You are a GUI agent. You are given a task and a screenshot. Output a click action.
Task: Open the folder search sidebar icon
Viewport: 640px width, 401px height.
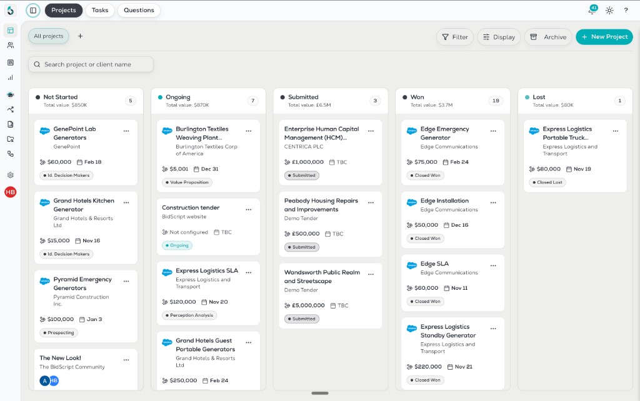11,139
